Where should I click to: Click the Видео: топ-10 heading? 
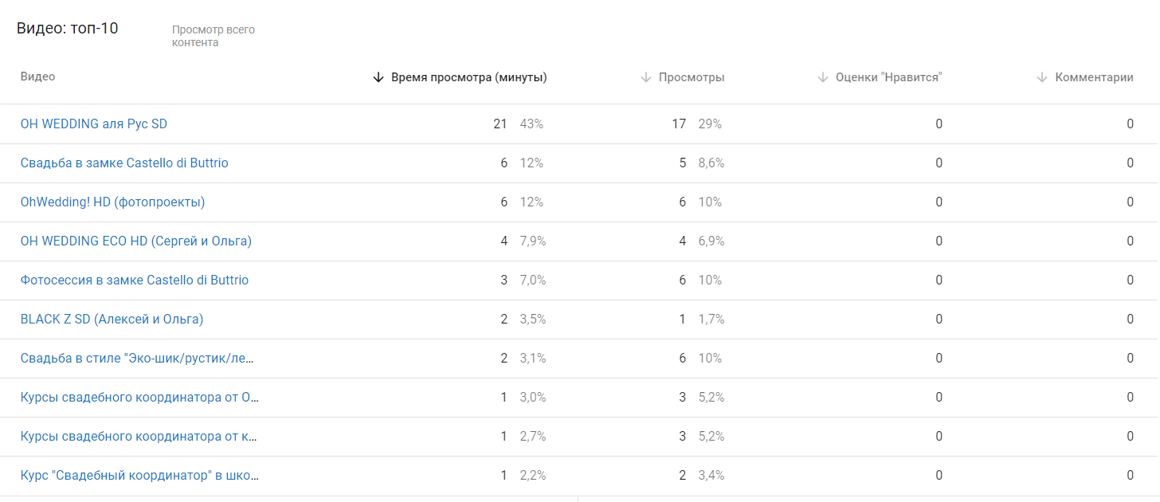pyautogui.click(x=68, y=27)
